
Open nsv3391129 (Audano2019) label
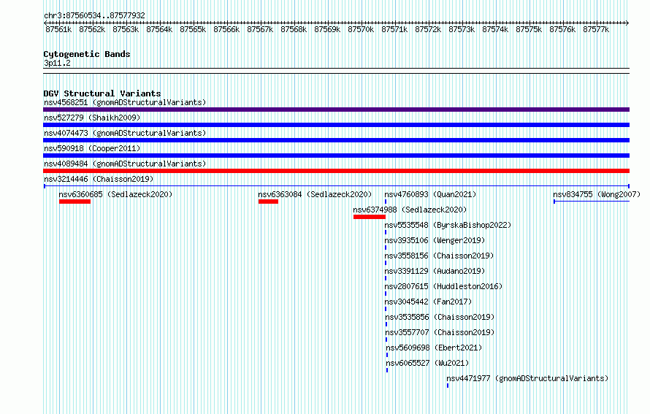coord(435,271)
